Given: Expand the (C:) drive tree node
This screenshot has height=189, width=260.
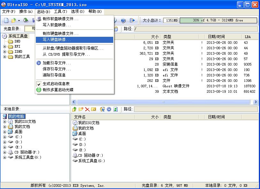Looking at the screenshot, I should pos(5,137).
